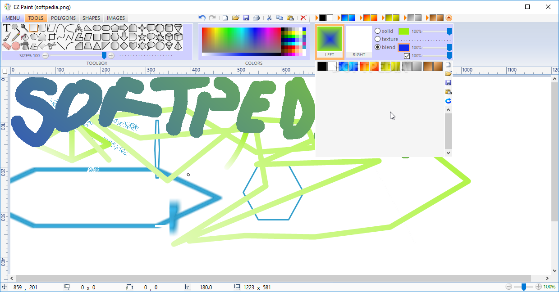Click the palette panel scroll-down chevron

point(448,153)
